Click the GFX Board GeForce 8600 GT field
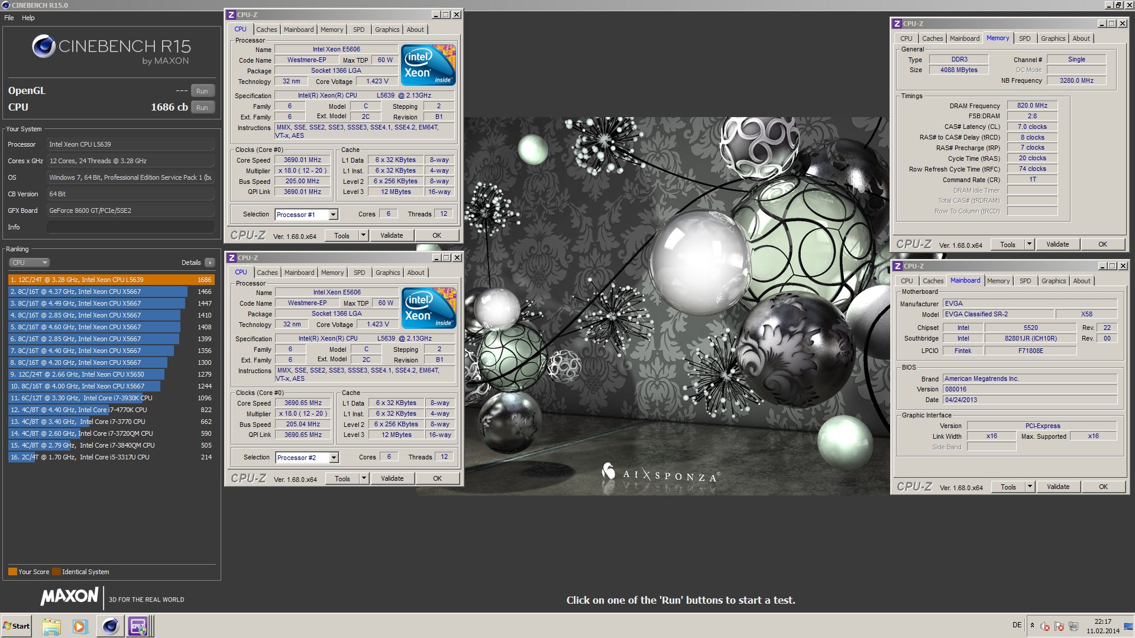1135x638 pixels. pos(131,210)
